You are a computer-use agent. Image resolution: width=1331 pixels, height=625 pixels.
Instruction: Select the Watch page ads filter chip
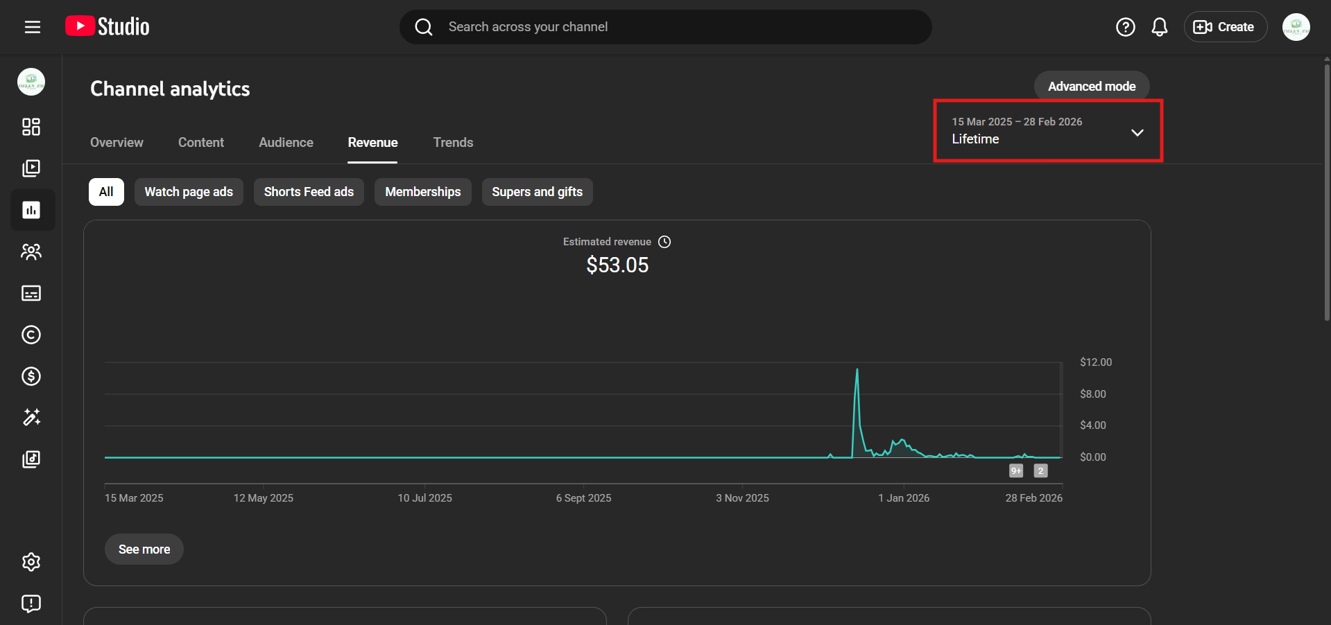189,192
